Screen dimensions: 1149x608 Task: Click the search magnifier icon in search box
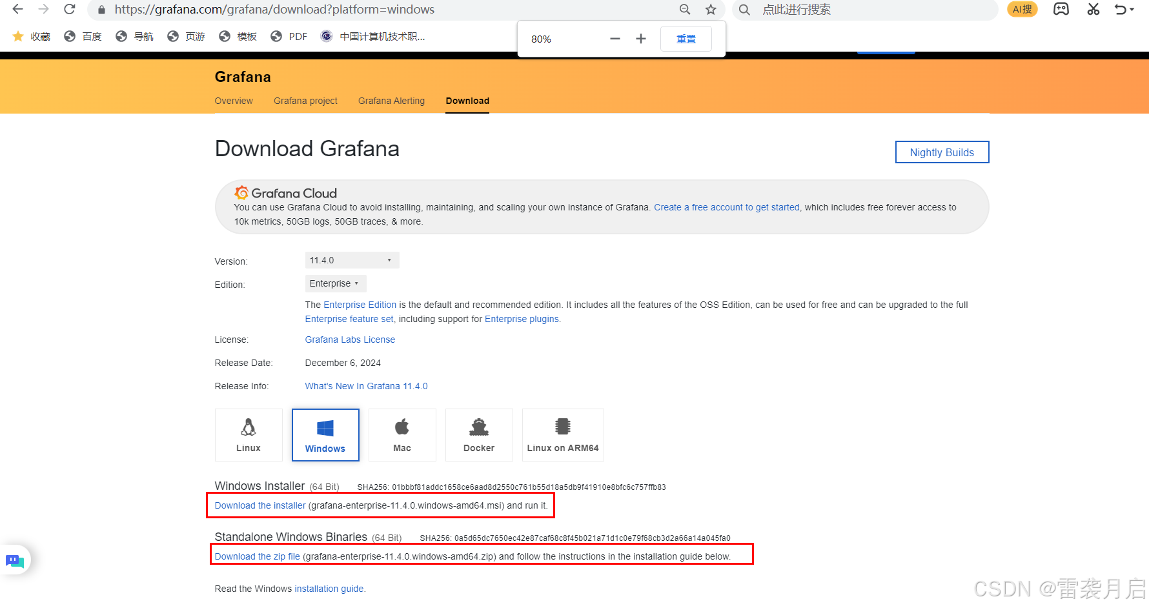click(x=744, y=10)
